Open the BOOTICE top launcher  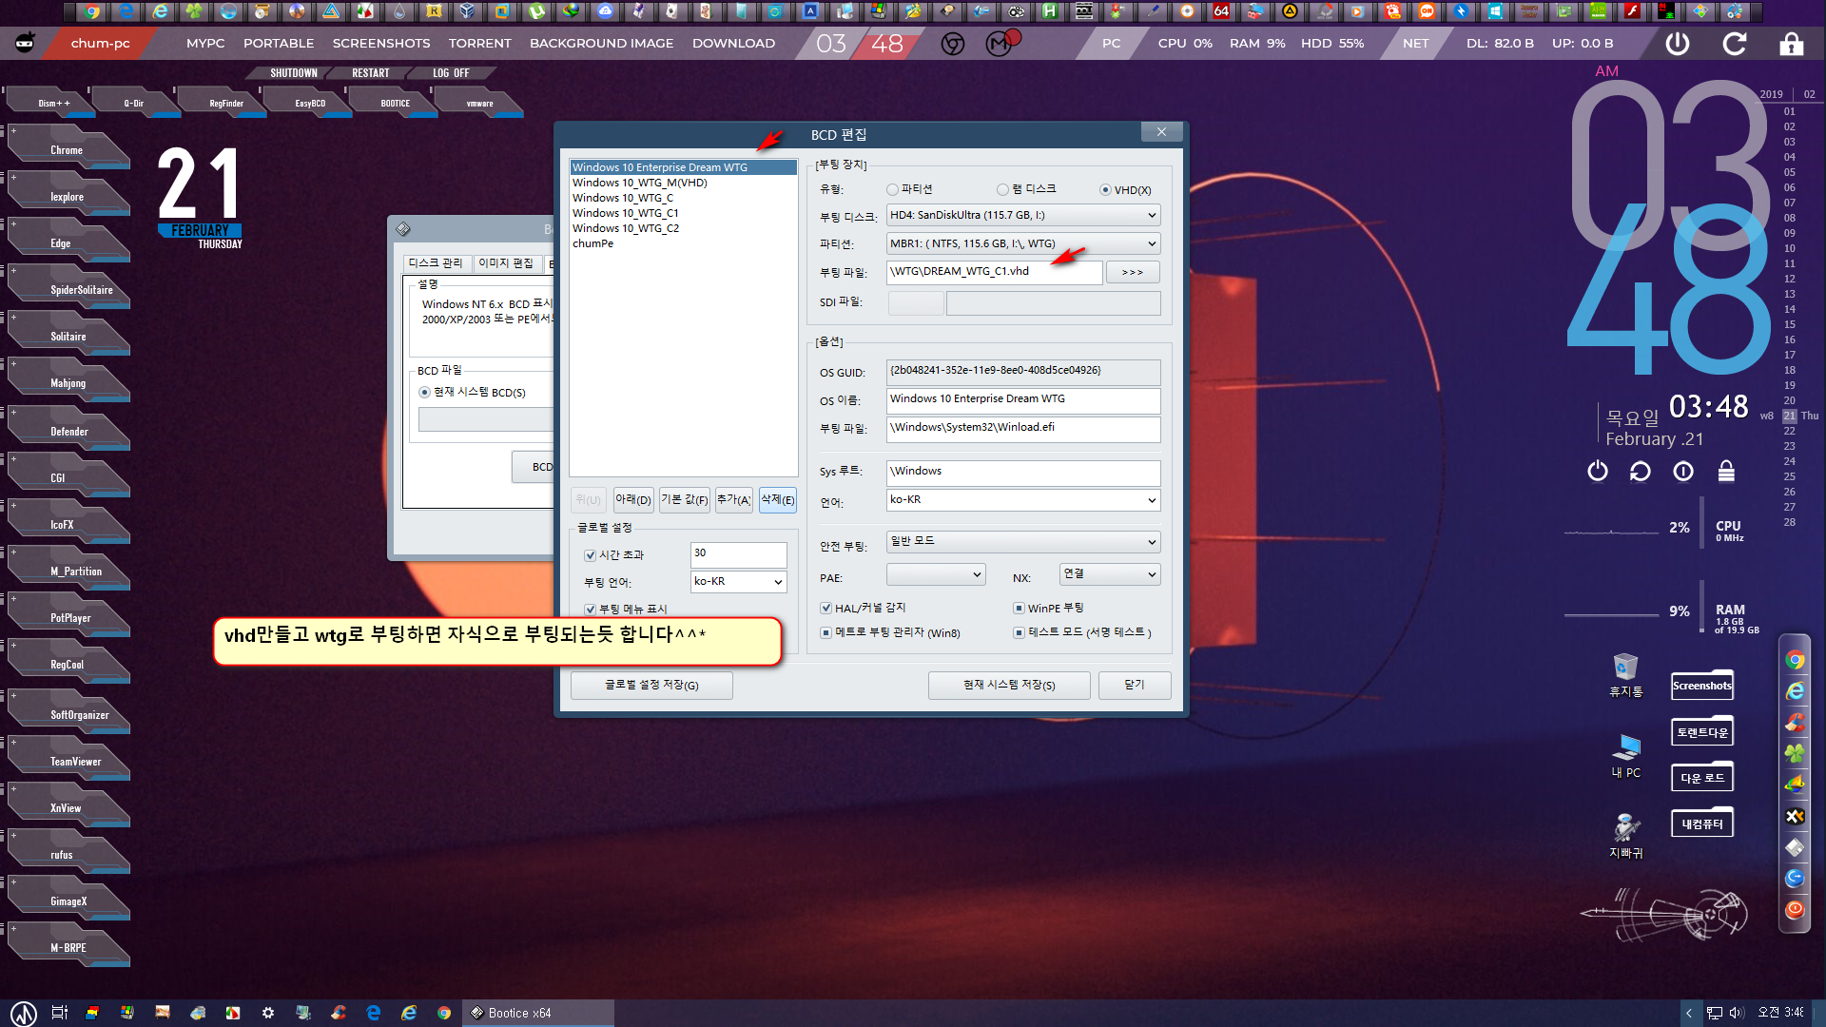[x=396, y=103]
